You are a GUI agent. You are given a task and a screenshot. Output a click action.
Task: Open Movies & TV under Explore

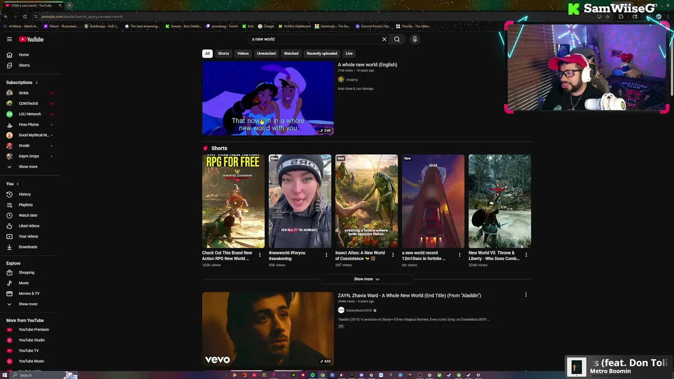pyautogui.click(x=29, y=294)
